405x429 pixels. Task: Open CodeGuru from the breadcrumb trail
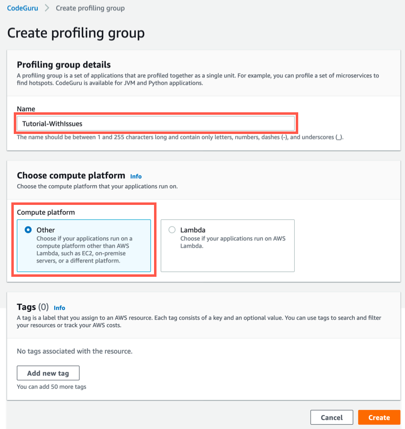pos(22,8)
